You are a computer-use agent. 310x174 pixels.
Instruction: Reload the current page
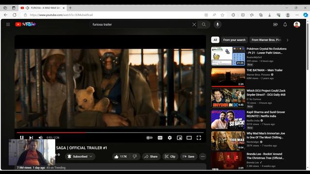click(x=15, y=15)
